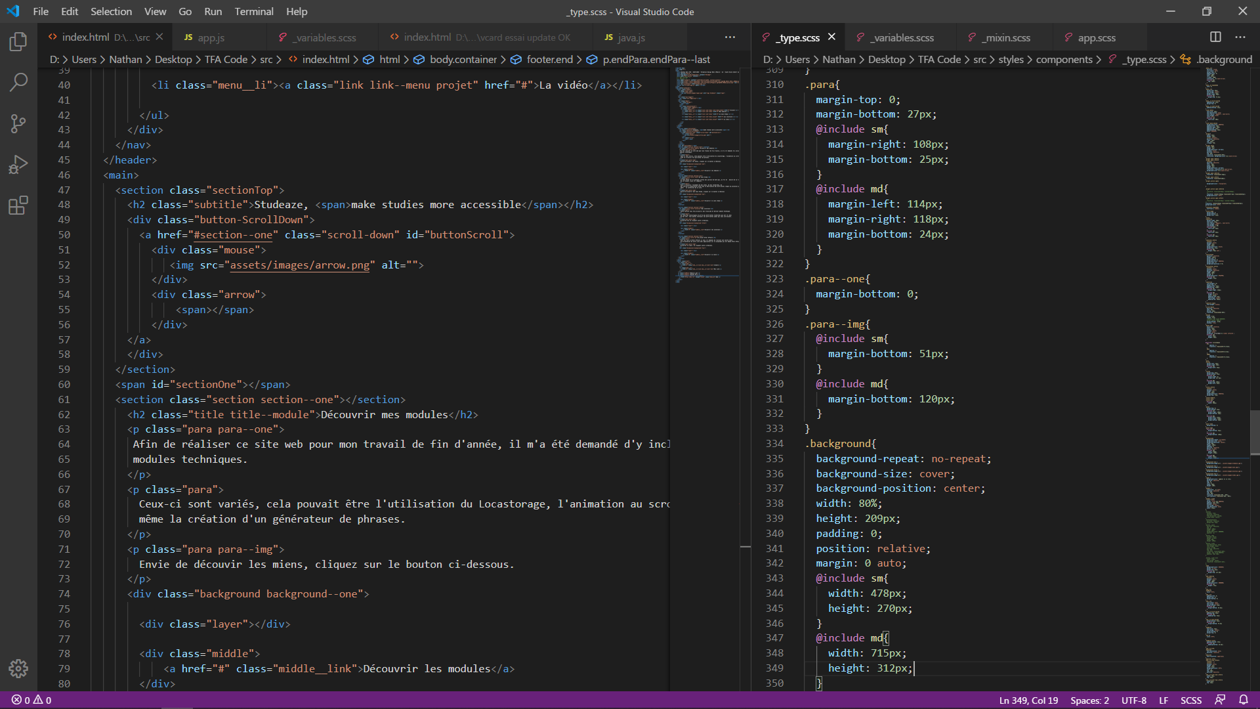Show errors count in status bar

(20, 700)
